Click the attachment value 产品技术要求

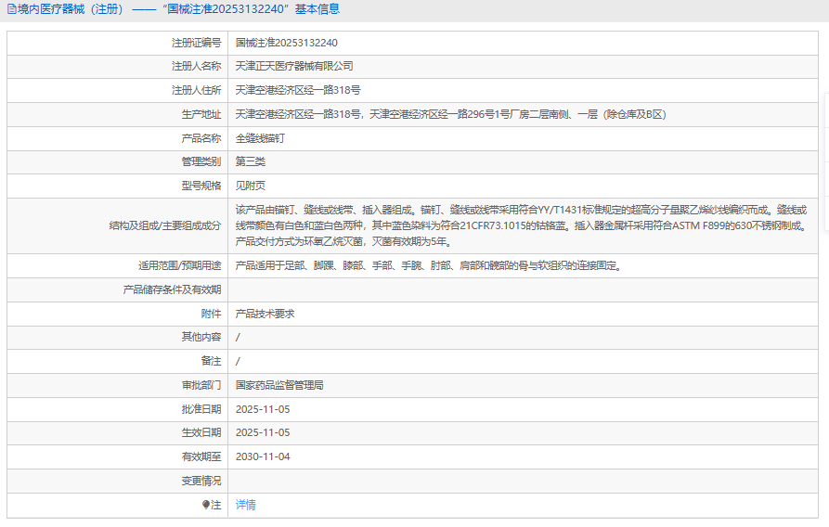(x=265, y=314)
